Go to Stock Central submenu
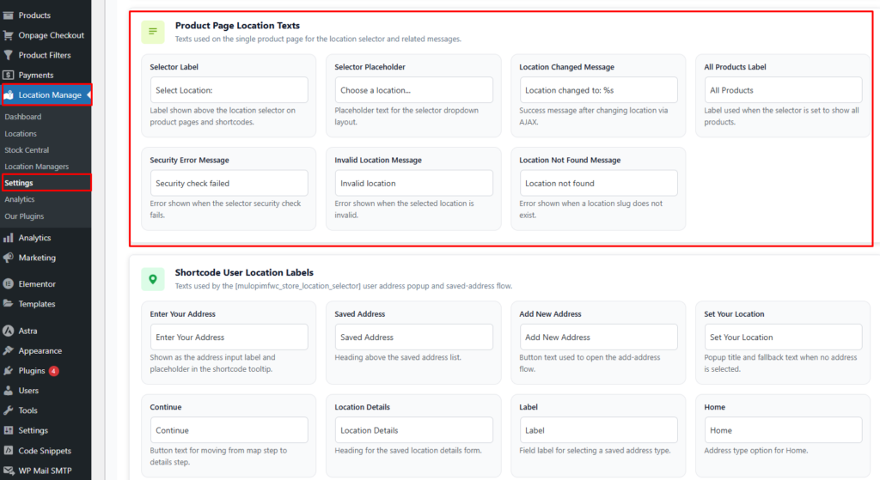This screenshot has width=880, height=480. [27, 150]
